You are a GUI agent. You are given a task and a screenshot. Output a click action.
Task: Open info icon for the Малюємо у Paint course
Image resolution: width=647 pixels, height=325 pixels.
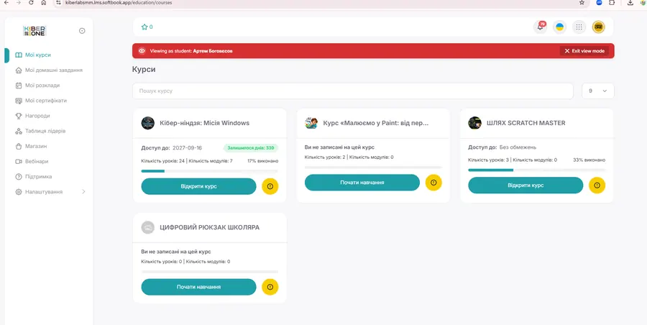433,183
